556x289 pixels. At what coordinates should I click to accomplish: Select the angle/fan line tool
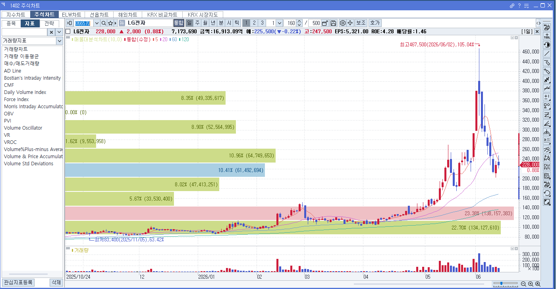(x=547, y=123)
